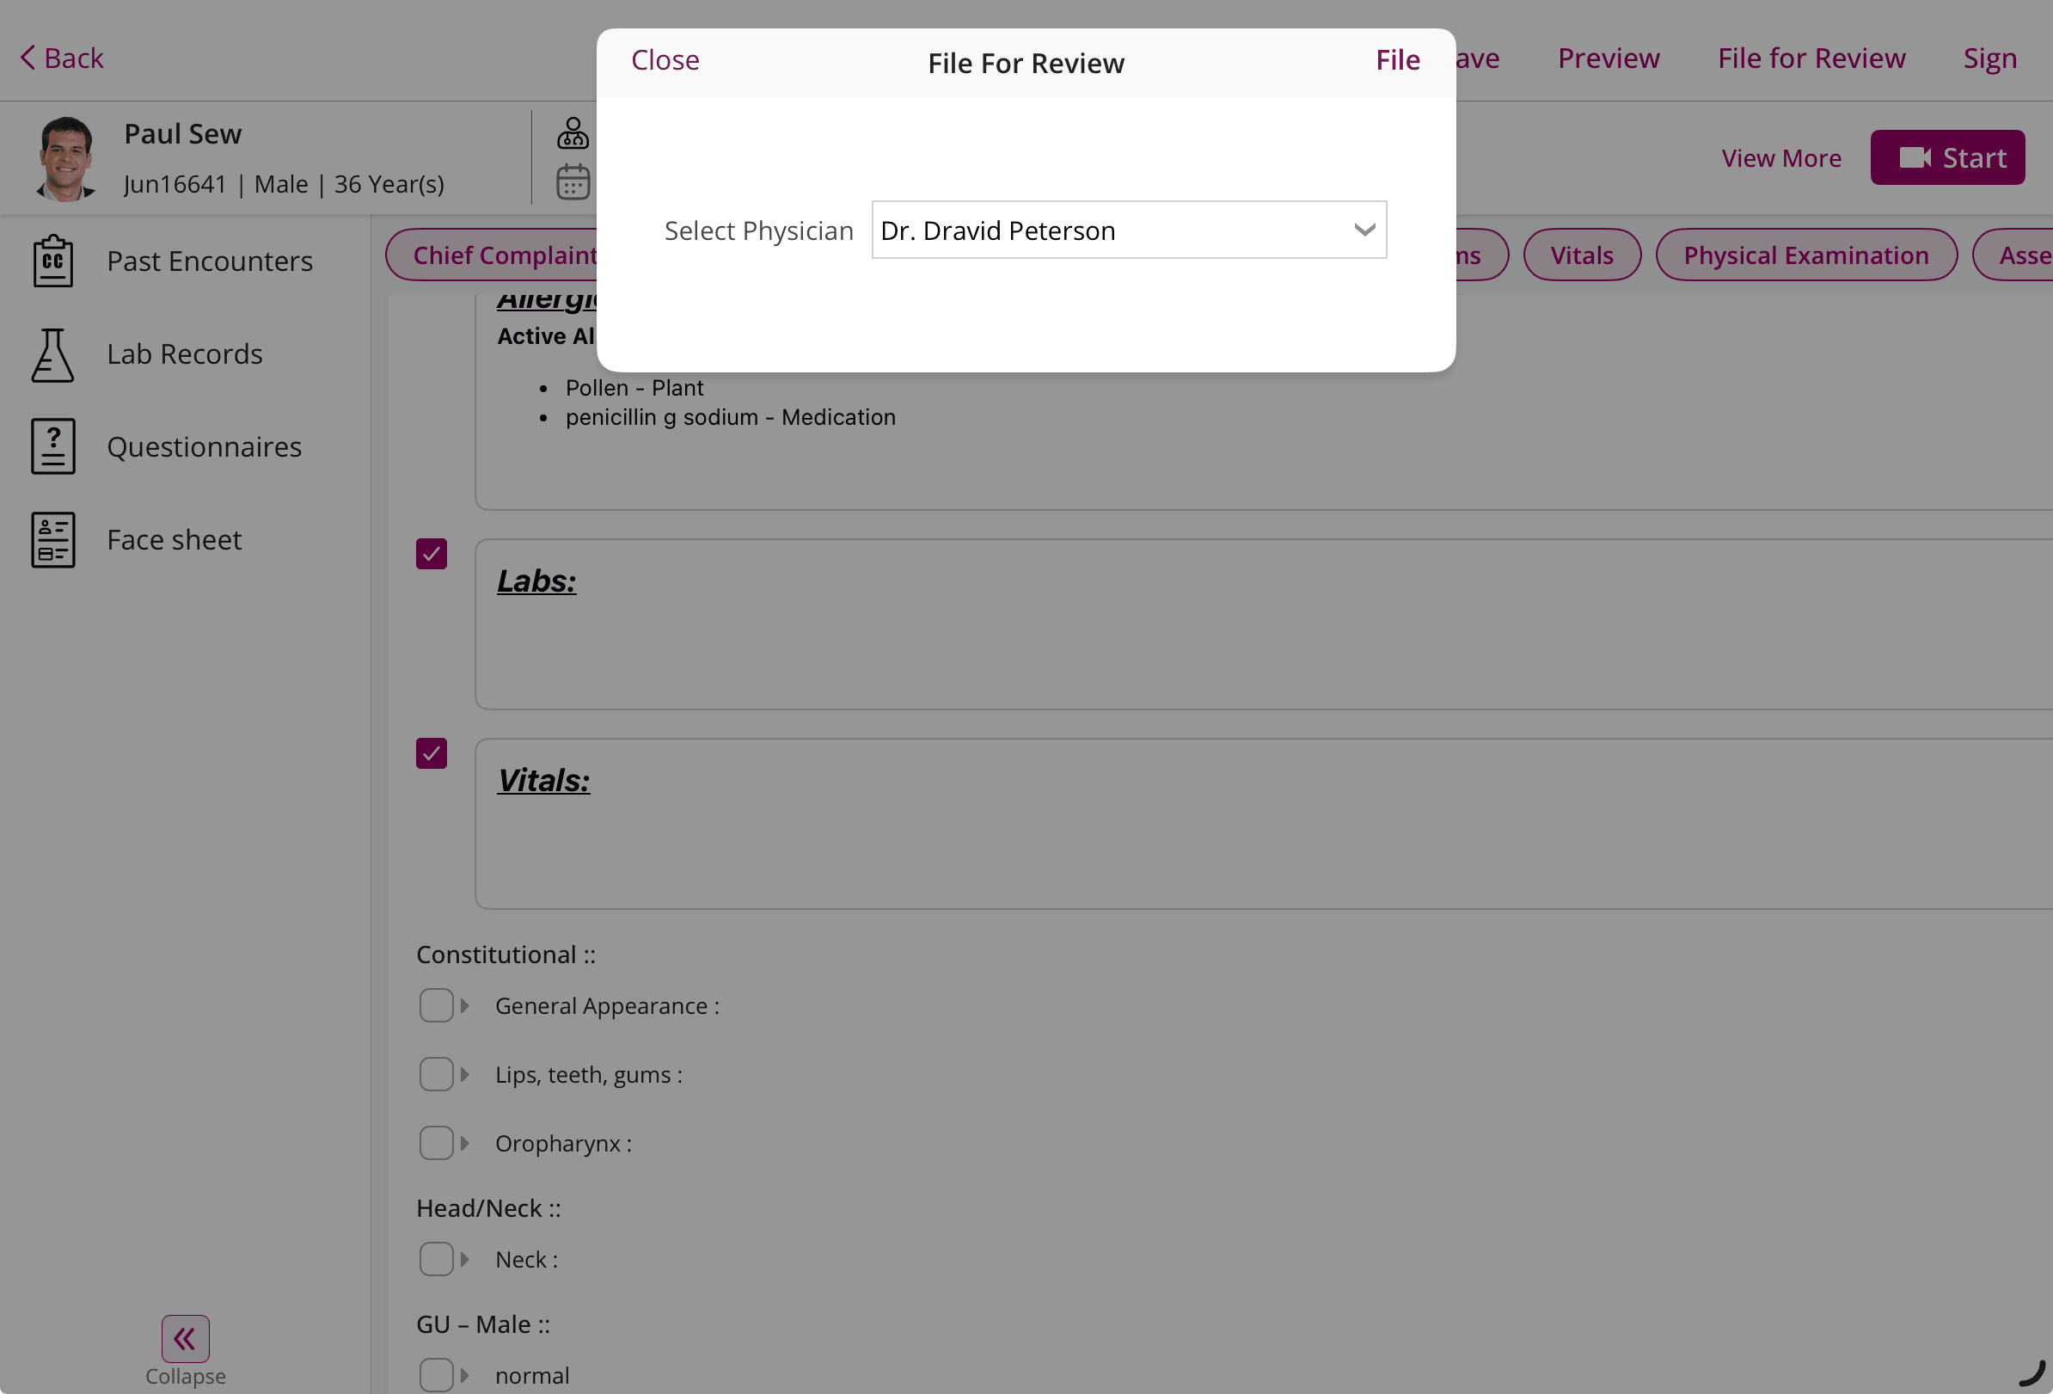Screen dimensions: 2053x1394
Task: Open the Chief Complaint tab
Action: [x=506, y=255]
